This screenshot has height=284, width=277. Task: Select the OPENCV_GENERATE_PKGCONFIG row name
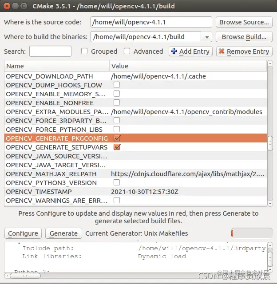click(57, 138)
